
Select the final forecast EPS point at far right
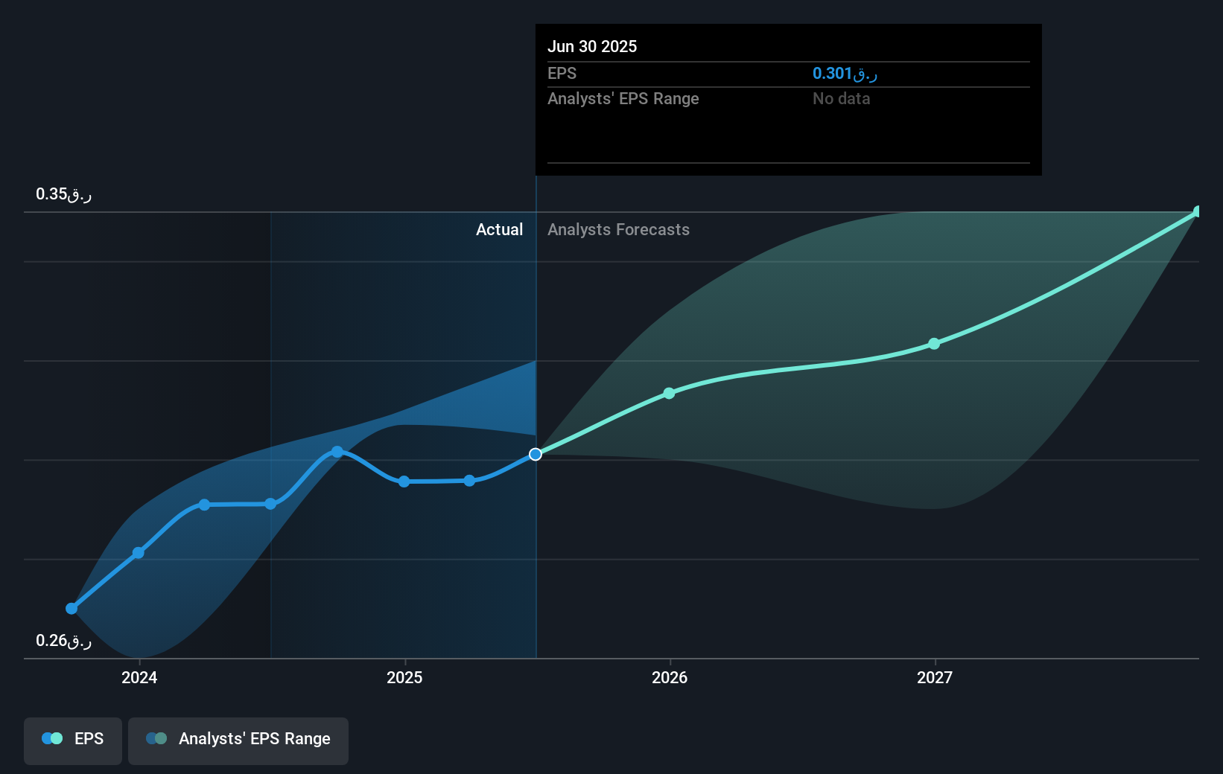coord(1198,212)
